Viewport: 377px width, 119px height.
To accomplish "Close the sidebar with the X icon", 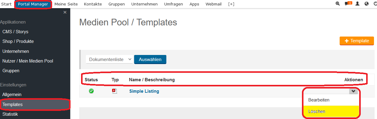I will [x=65, y=12].
